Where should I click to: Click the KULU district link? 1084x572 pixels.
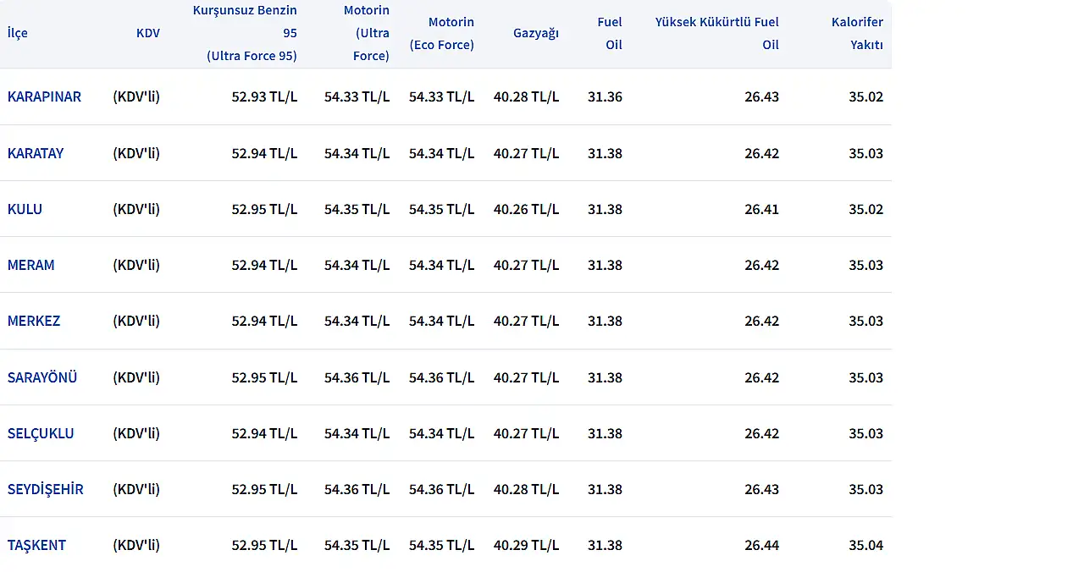pyautogui.click(x=25, y=209)
